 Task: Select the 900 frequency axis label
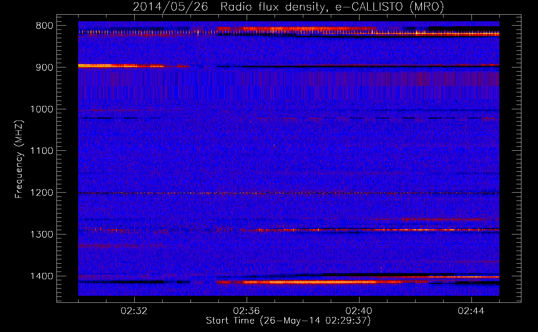(44, 67)
